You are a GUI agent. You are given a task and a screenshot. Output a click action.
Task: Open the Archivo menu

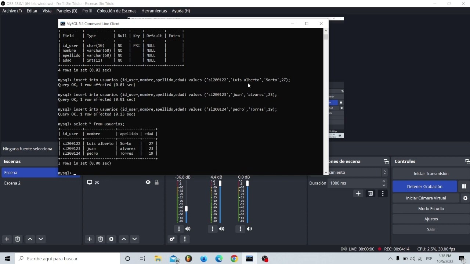12,11
